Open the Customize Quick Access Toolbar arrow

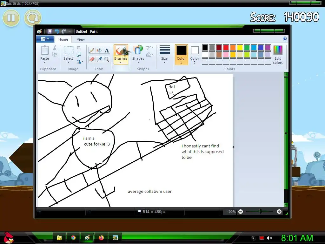tap(70, 32)
